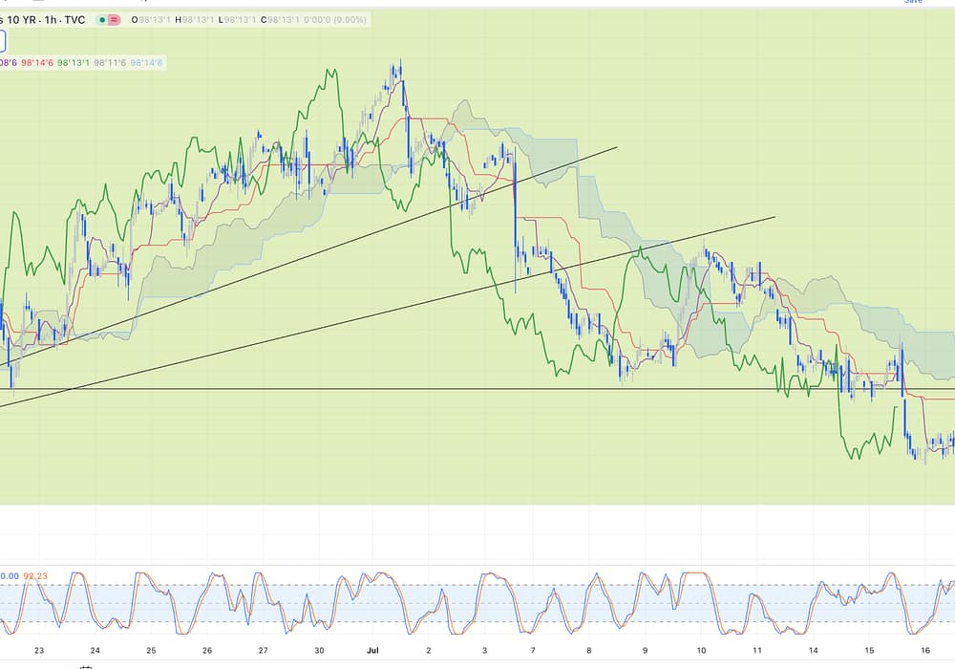955x669 pixels.
Task: Click the "30" date on the time axis
Action: [x=319, y=650]
